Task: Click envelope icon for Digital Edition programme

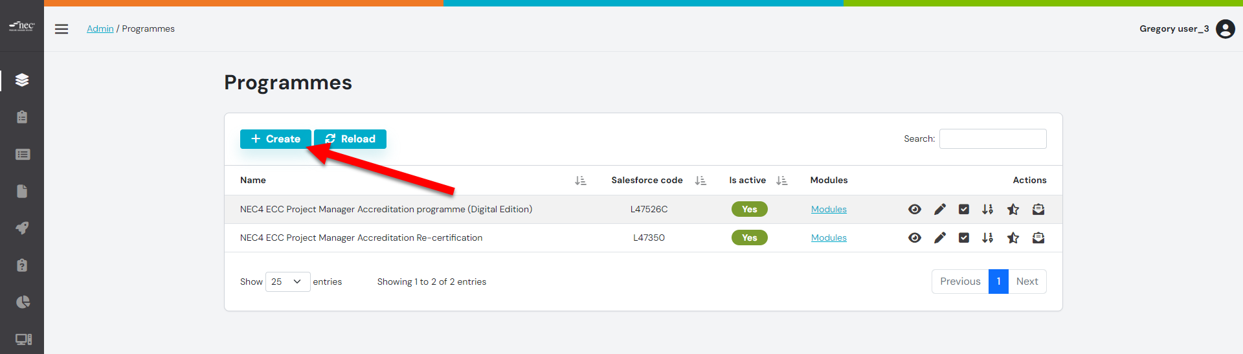Action: coord(1038,209)
